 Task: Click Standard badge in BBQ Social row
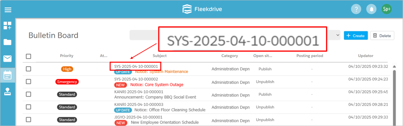67,94
